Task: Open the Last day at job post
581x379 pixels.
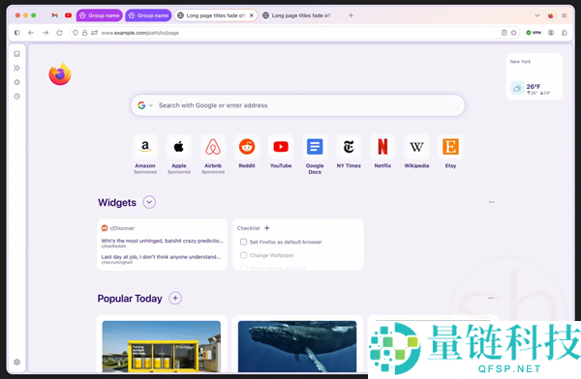Action: [x=161, y=259]
